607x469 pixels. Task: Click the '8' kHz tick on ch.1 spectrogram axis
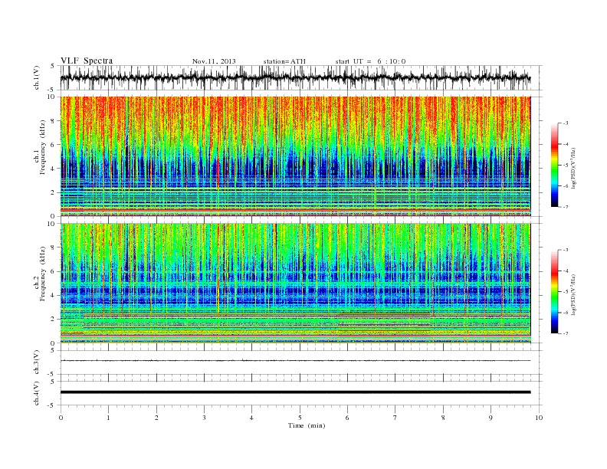[x=54, y=121]
